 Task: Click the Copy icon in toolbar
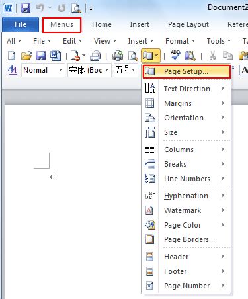[x=227, y=56]
